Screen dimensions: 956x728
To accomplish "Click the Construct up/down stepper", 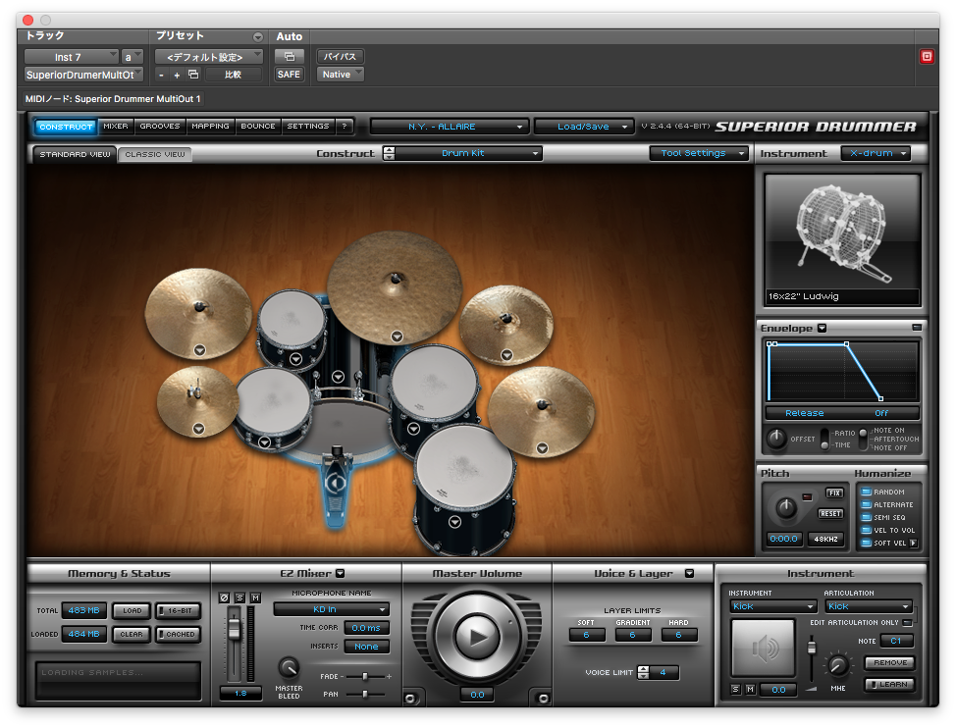I will click(389, 153).
